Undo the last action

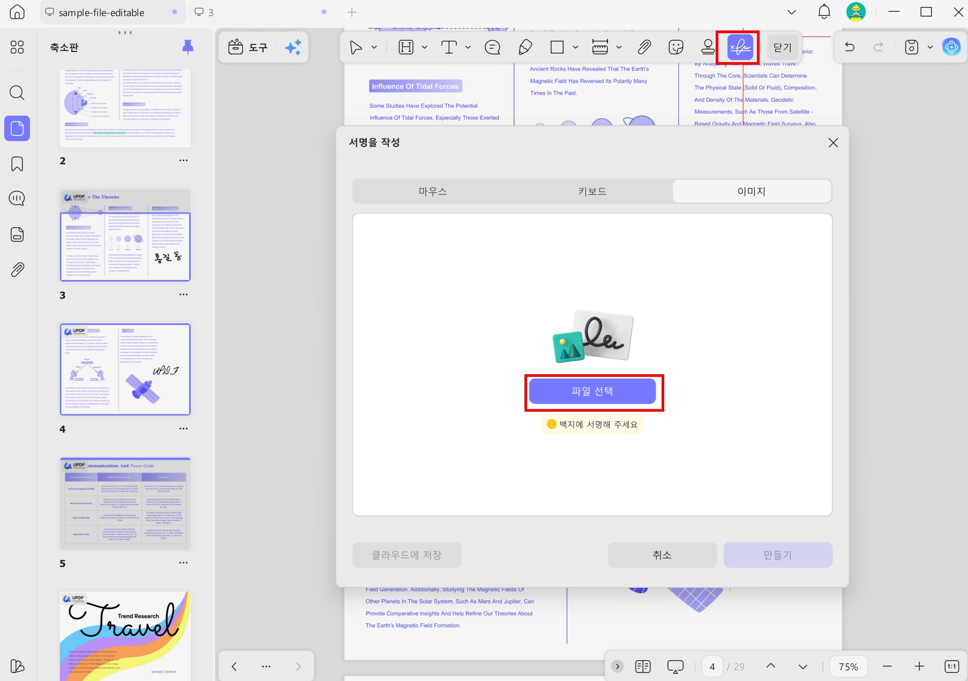click(x=850, y=47)
